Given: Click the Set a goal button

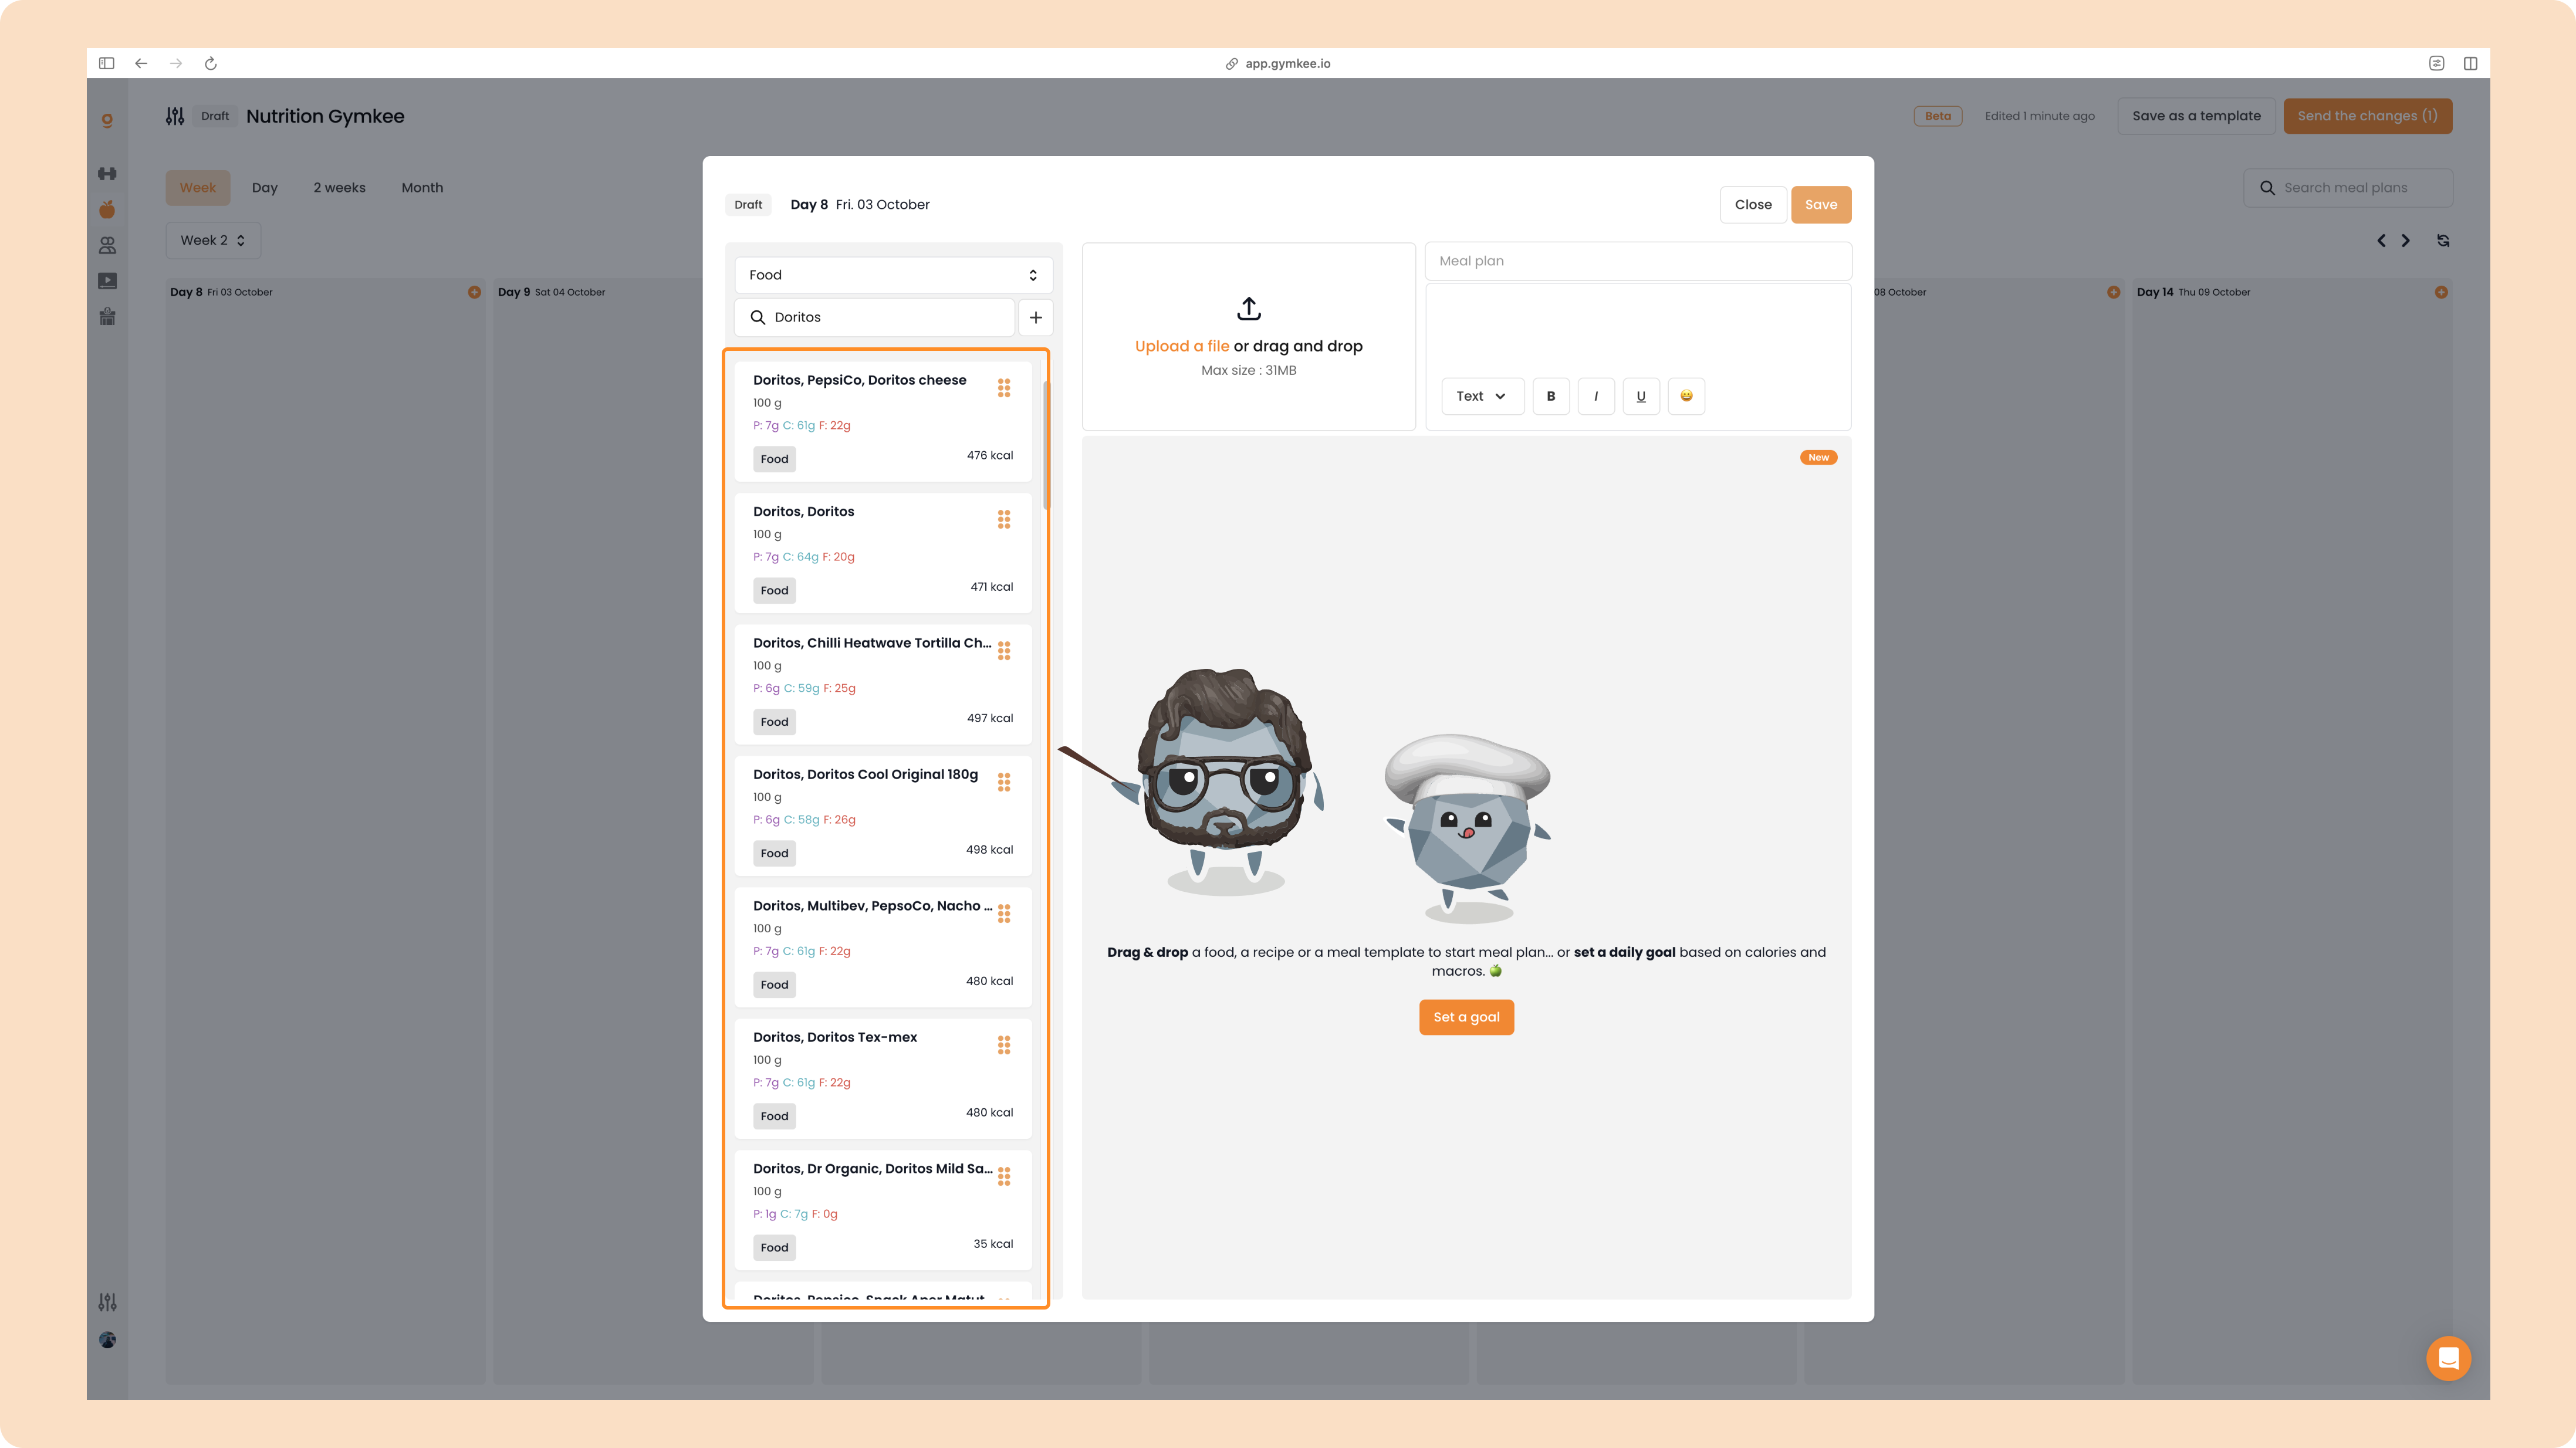Looking at the screenshot, I should [x=1466, y=1017].
